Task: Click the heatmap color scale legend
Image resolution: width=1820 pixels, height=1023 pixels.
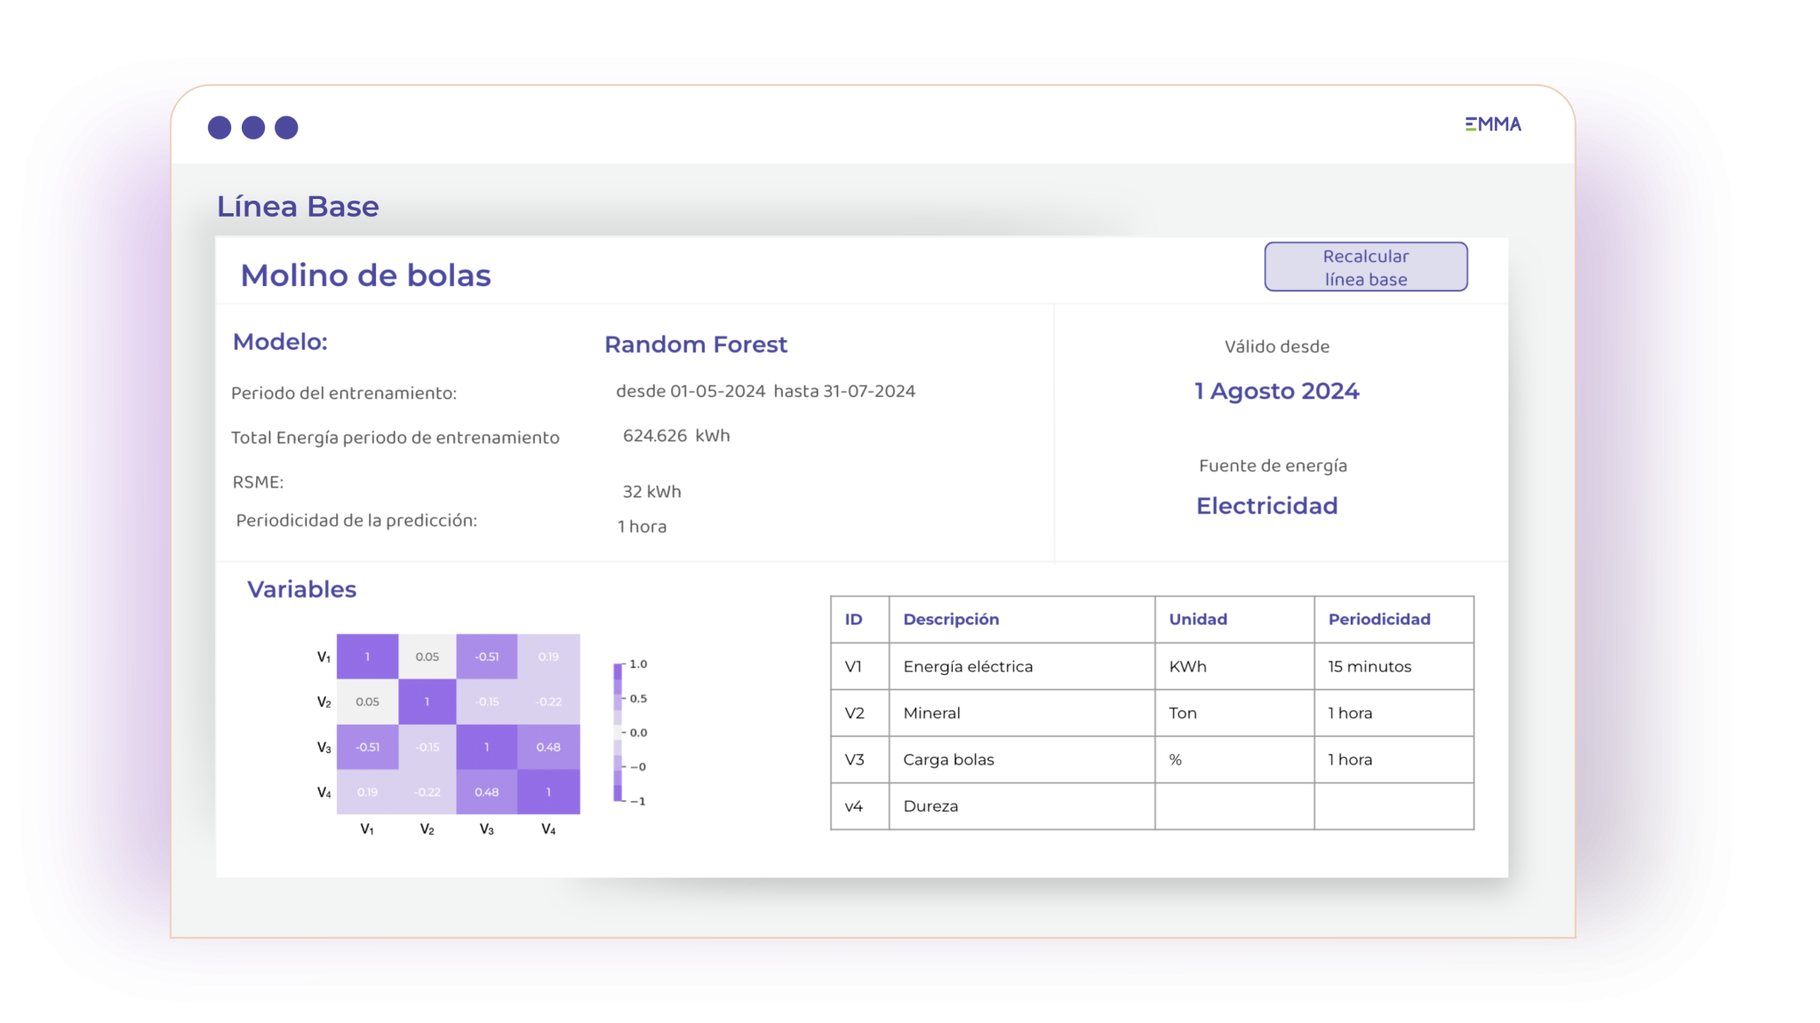Action: [x=619, y=733]
